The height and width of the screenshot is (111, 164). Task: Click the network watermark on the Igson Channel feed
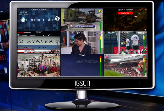(145, 30)
